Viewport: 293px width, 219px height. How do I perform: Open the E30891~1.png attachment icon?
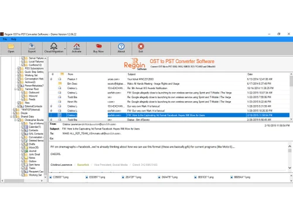[x=87, y=177]
